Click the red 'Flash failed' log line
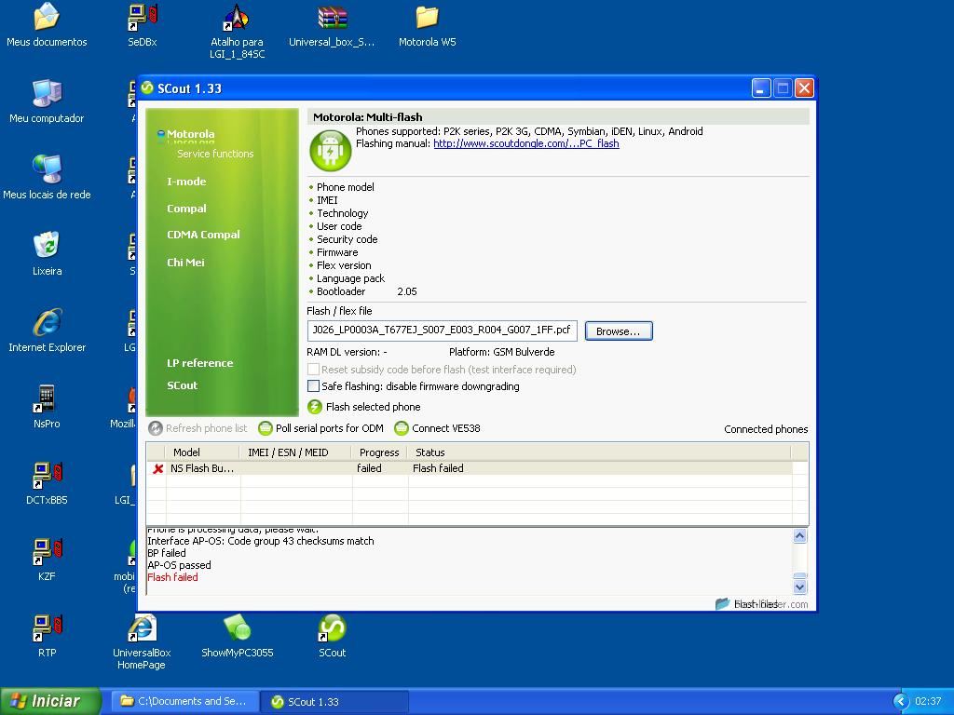Screen dimensions: 954x715 point(172,577)
